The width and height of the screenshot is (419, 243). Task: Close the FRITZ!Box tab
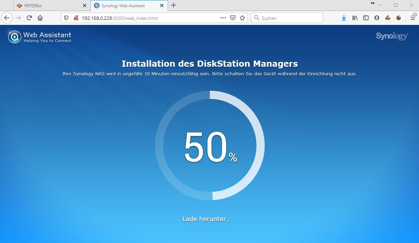pyautogui.click(x=85, y=5)
